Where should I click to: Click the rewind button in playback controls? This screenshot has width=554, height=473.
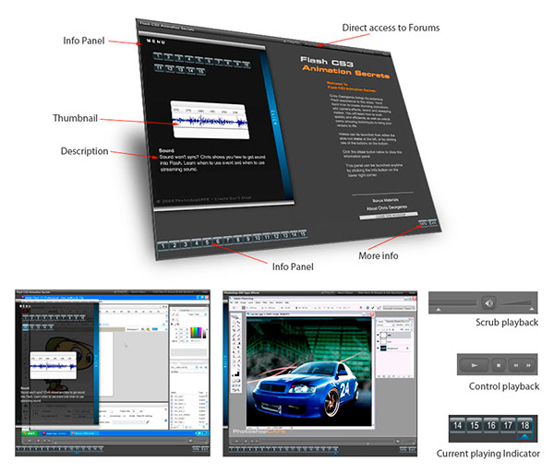point(516,365)
